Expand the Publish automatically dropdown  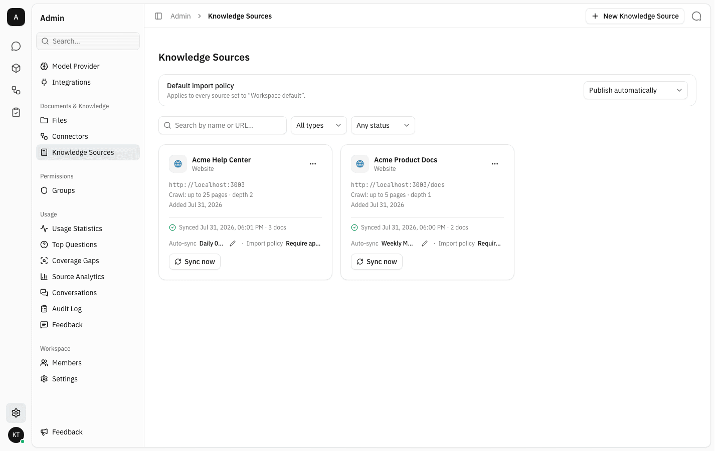tap(635, 90)
